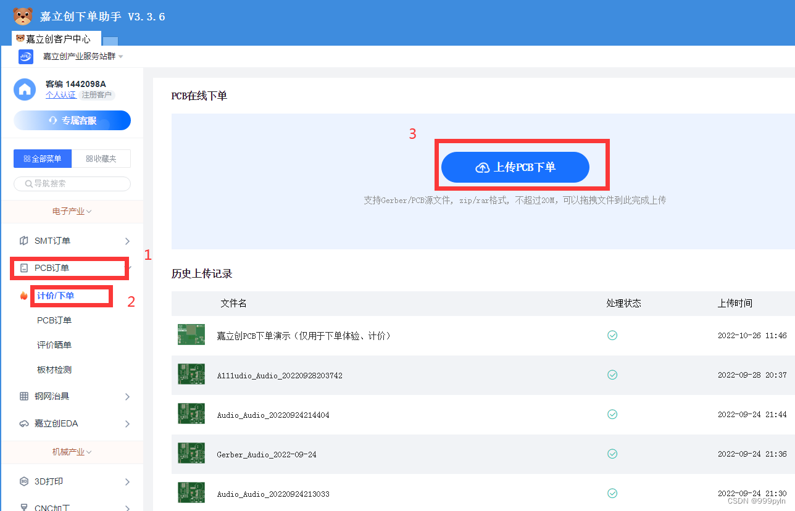The width and height of the screenshot is (795, 511).
Task: Open thumbnail of 嘉立创PCB下单演示 board
Action: pyautogui.click(x=191, y=334)
